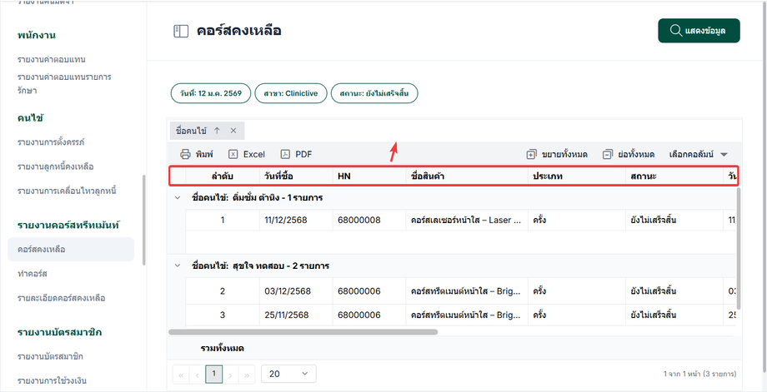Click the table's vertical scrollbar

(739, 249)
